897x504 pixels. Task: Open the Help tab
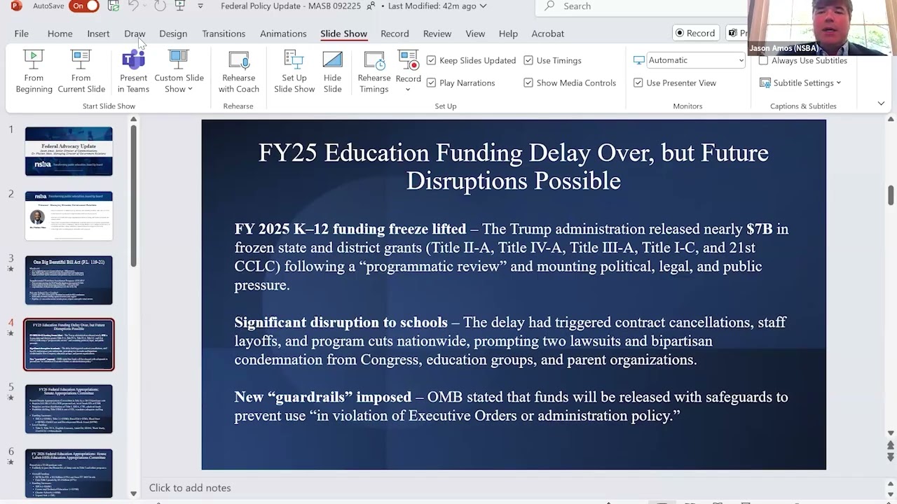tap(508, 34)
